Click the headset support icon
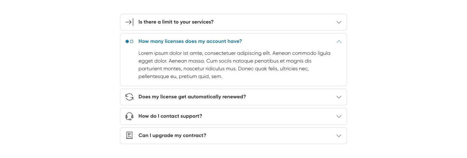 [x=129, y=116]
